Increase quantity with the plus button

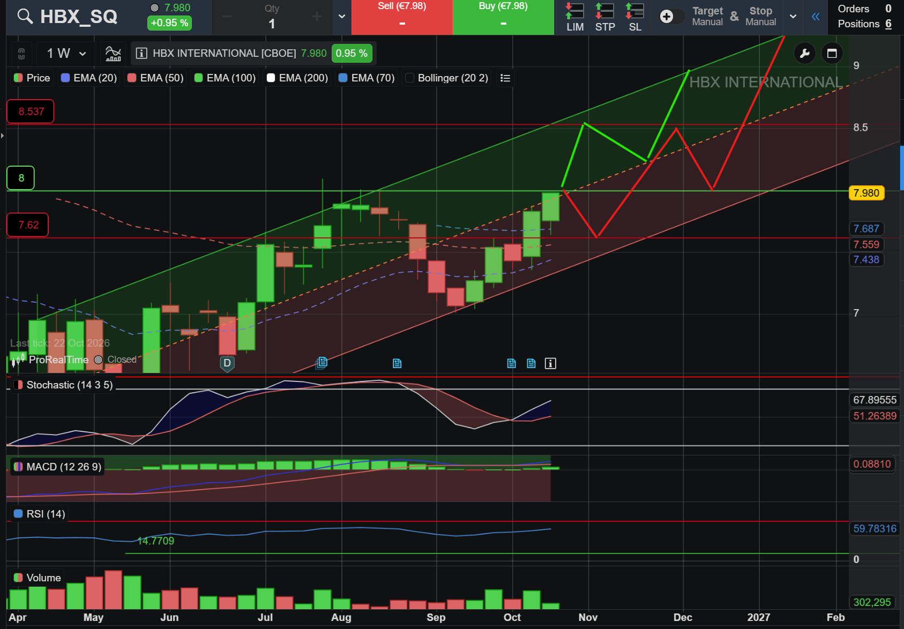click(x=317, y=17)
